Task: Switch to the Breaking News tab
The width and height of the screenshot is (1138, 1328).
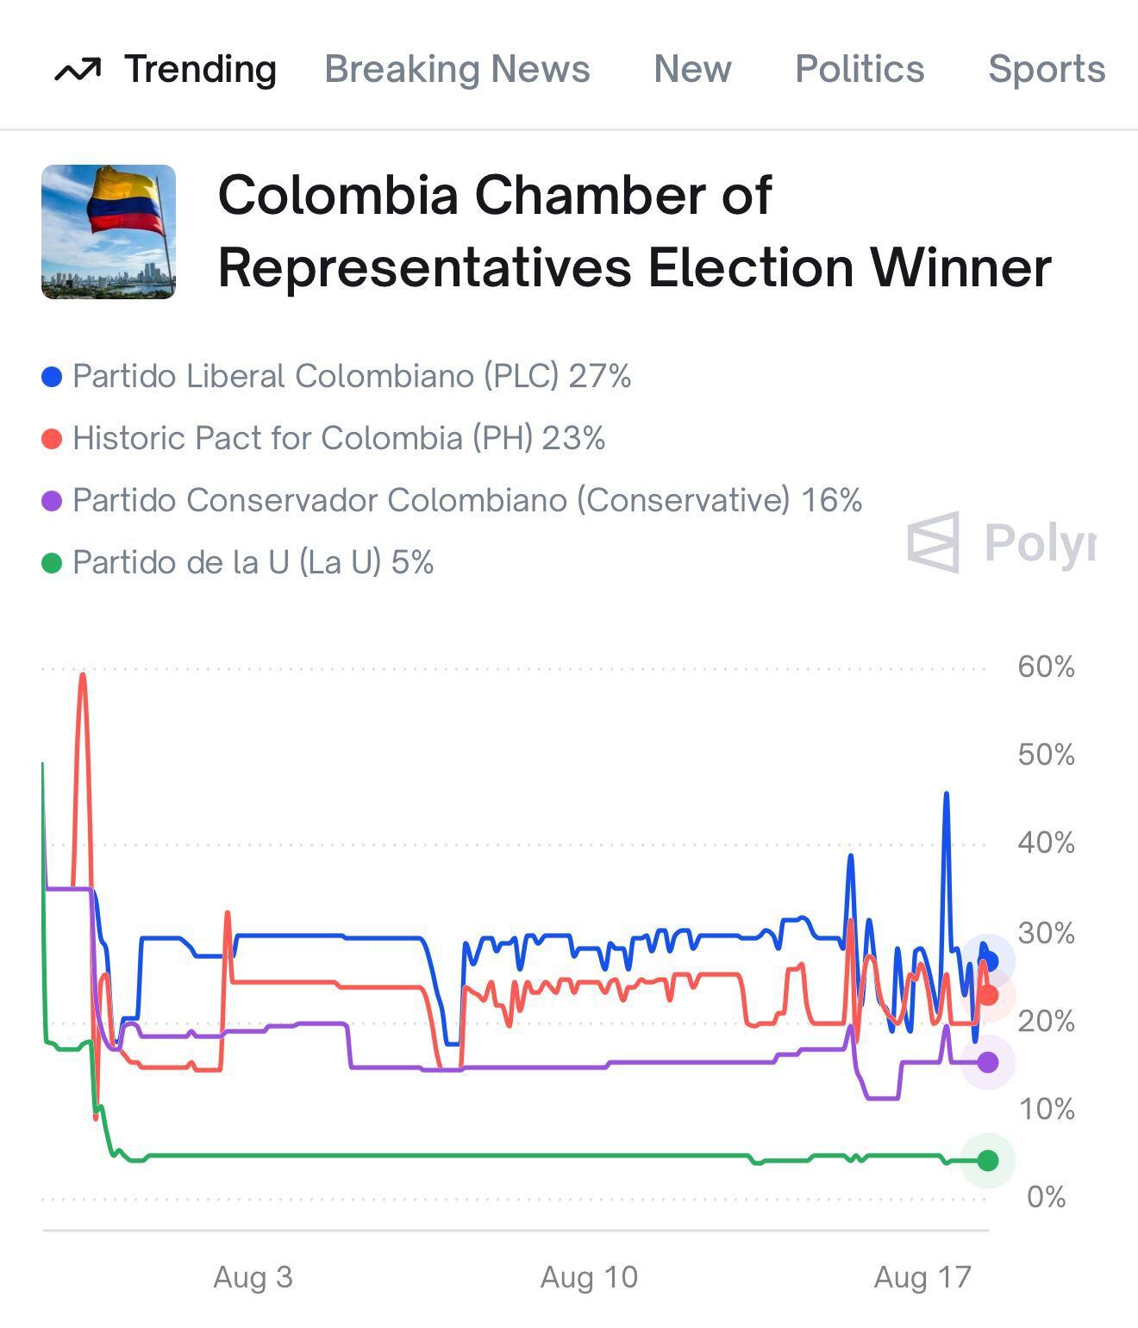Action: point(457,69)
